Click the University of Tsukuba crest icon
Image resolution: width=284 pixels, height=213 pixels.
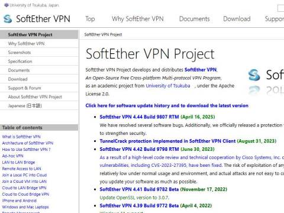6,5
